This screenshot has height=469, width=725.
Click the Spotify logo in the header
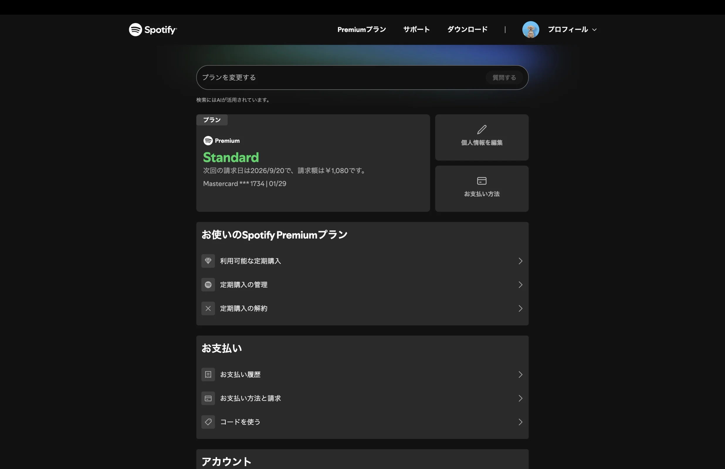pos(153,30)
